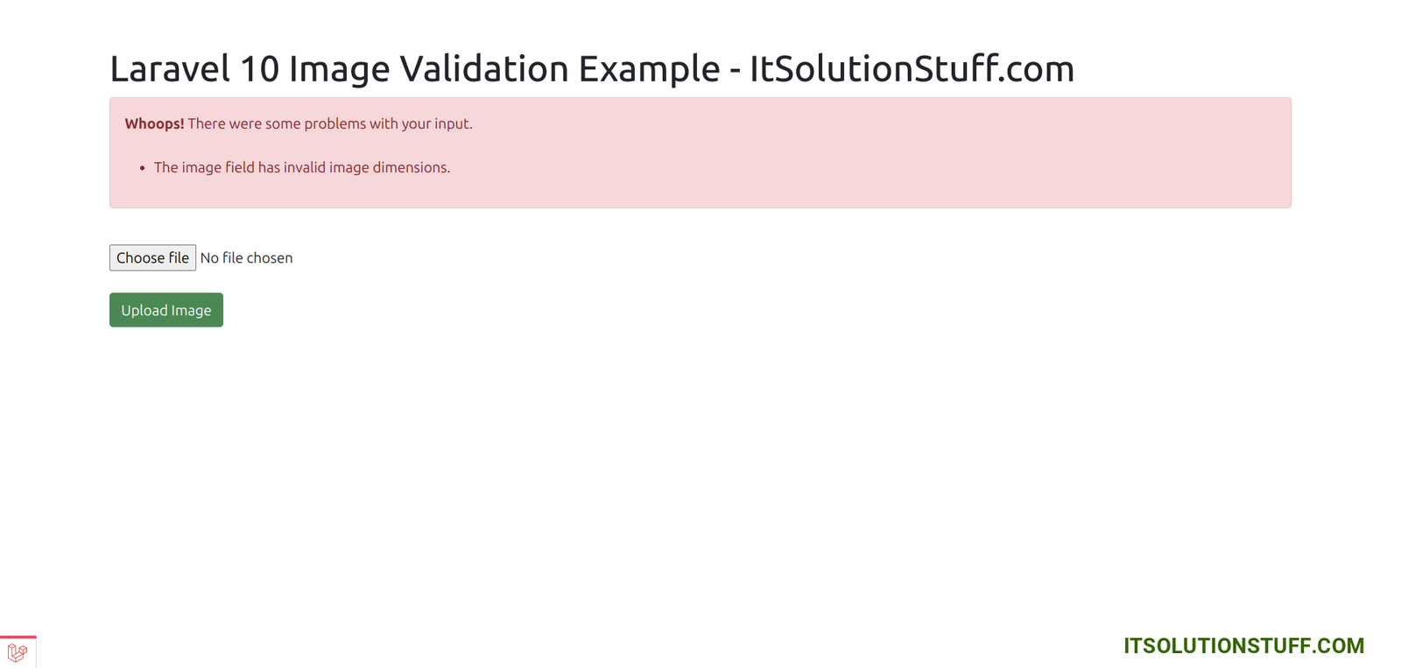Click the dash in the page heading
The width and height of the screenshot is (1401, 668).
click(x=735, y=70)
